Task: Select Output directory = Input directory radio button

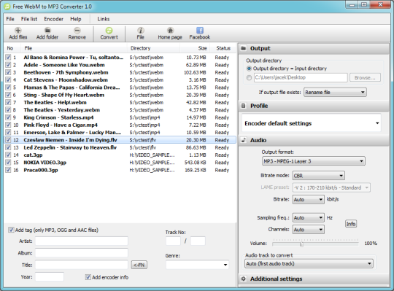Action: [x=249, y=69]
